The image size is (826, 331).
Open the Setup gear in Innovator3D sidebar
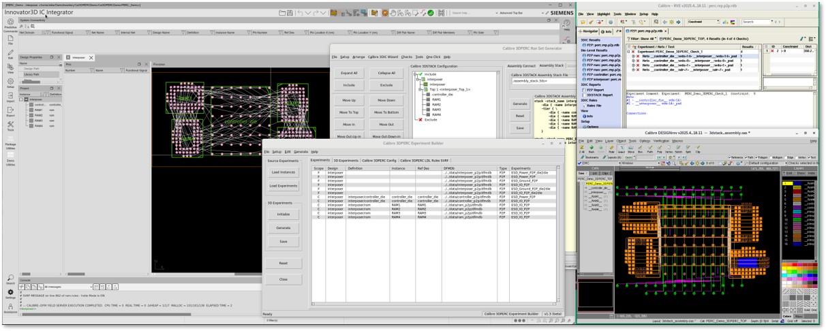coord(10,82)
